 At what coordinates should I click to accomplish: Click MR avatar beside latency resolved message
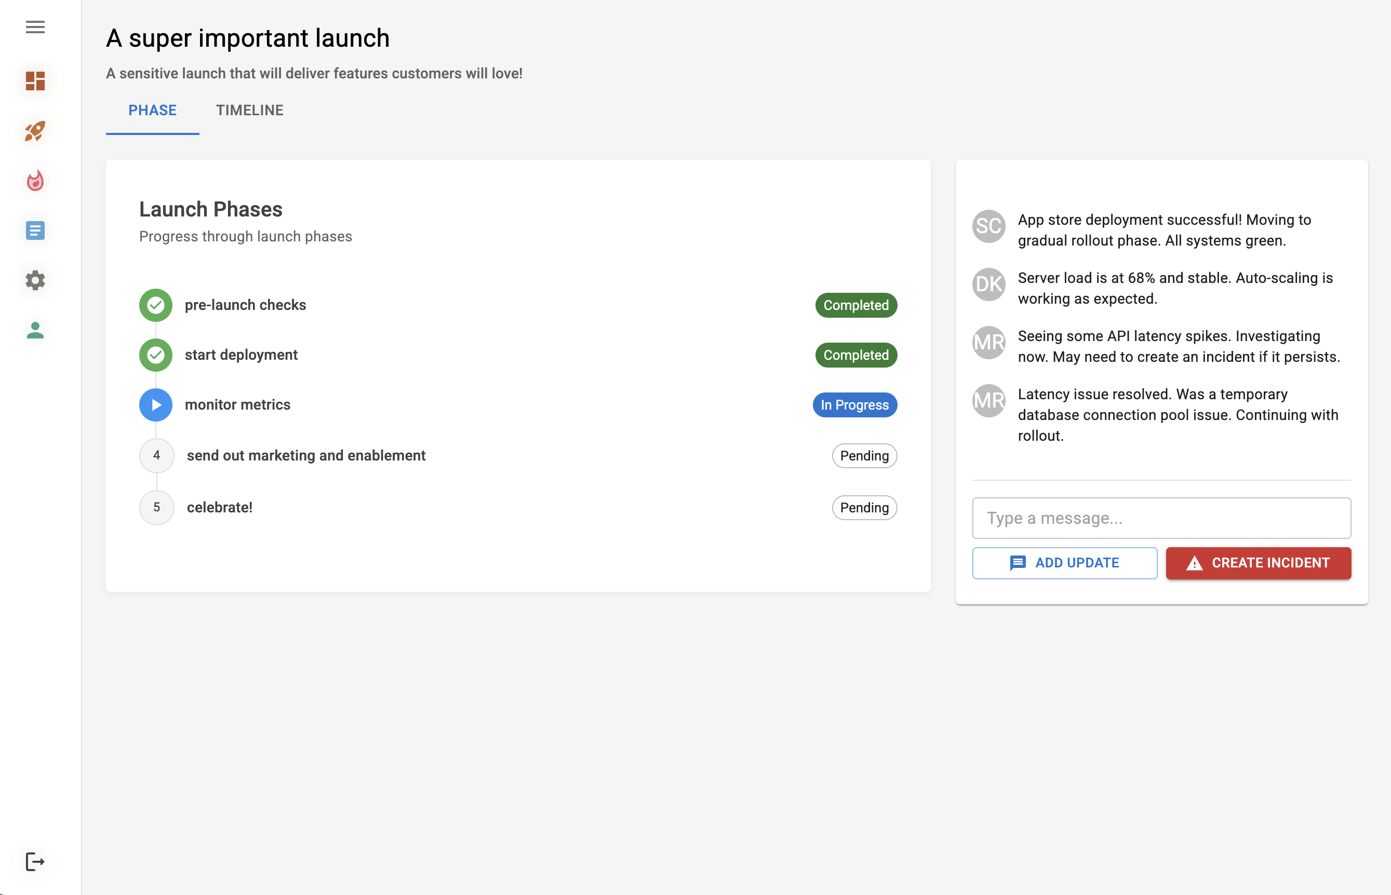click(988, 400)
